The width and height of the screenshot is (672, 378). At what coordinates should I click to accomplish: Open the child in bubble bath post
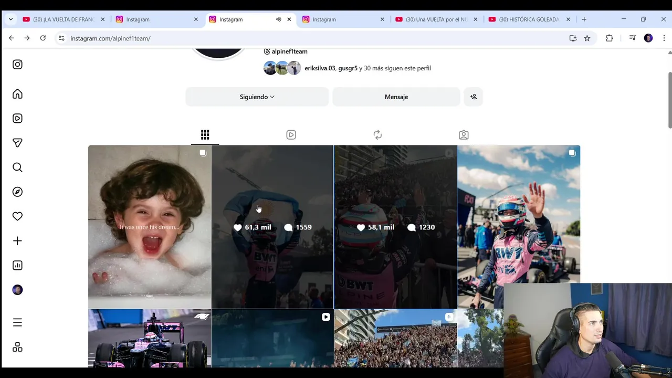pyautogui.click(x=149, y=227)
